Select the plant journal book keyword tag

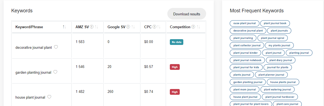click(x=275, y=23)
